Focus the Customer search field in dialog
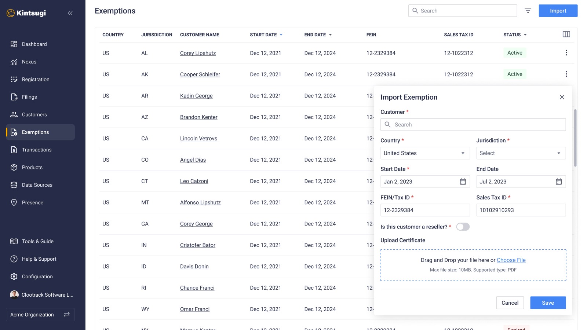The height and width of the screenshot is (330, 587). click(x=473, y=125)
